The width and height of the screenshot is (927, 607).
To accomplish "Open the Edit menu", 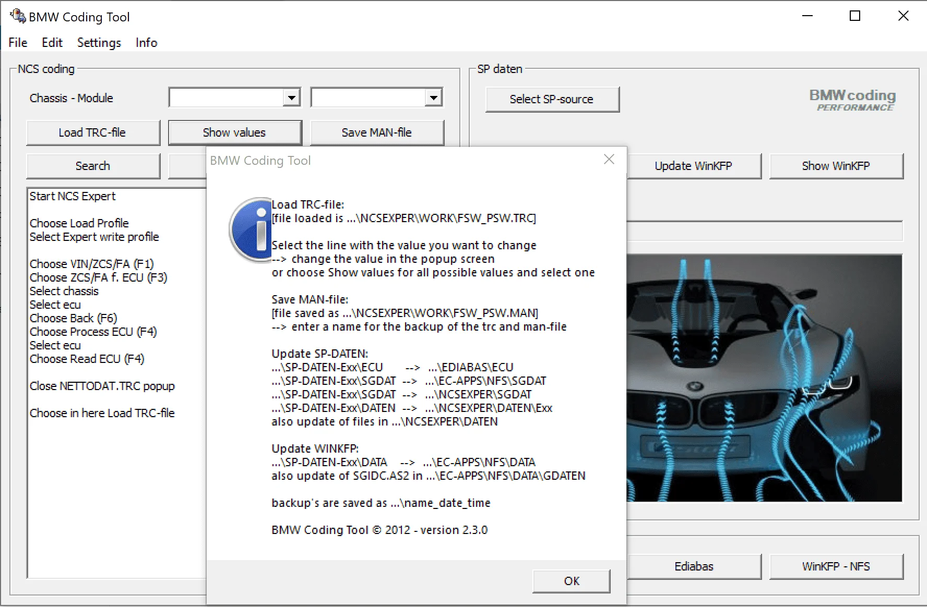I will click(52, 43).
